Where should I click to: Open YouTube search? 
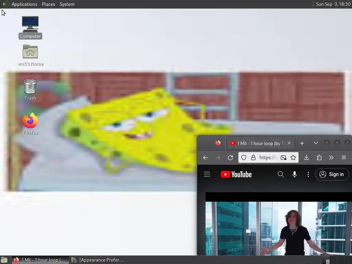[x=280, y=174]
